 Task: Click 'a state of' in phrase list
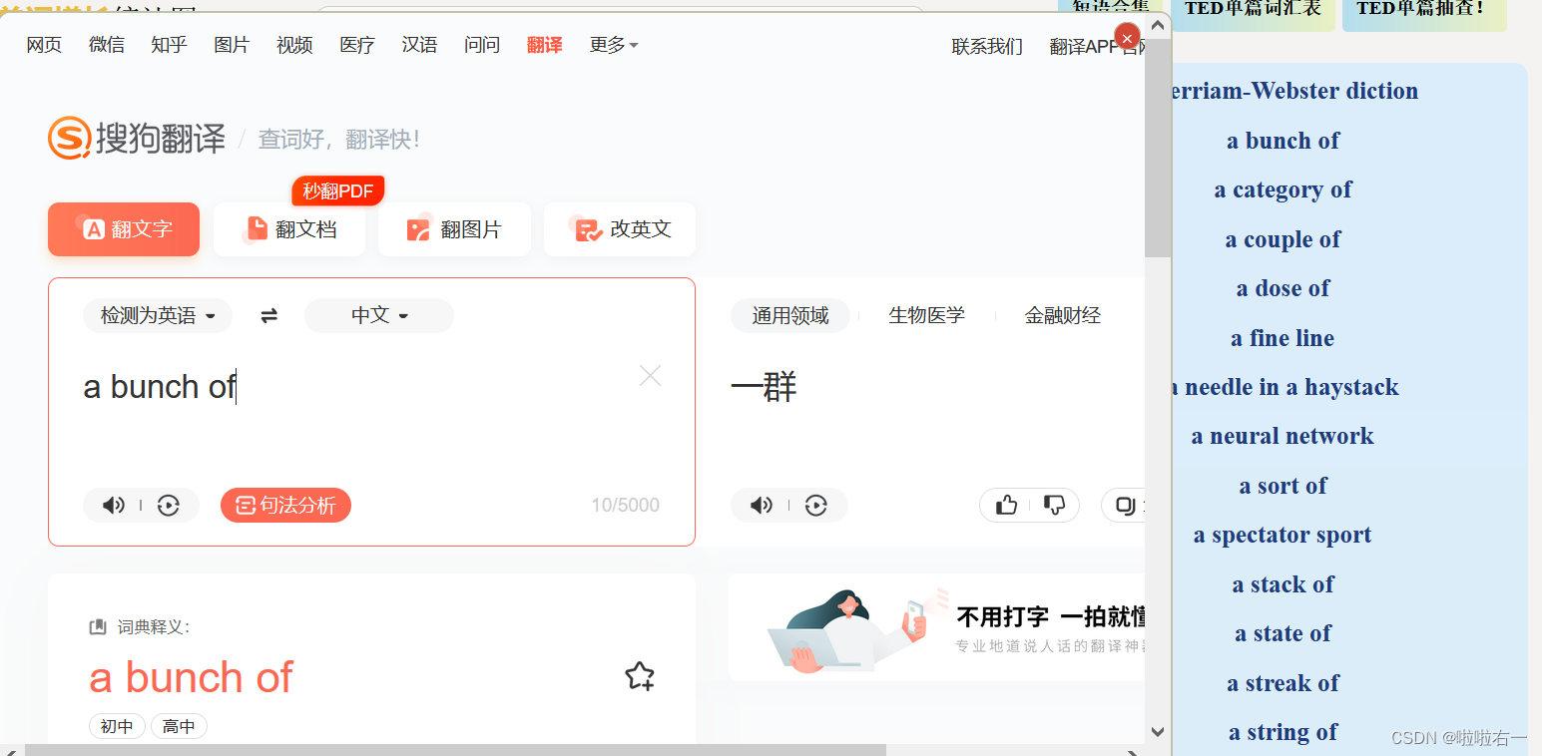(x=1283, y=633)
